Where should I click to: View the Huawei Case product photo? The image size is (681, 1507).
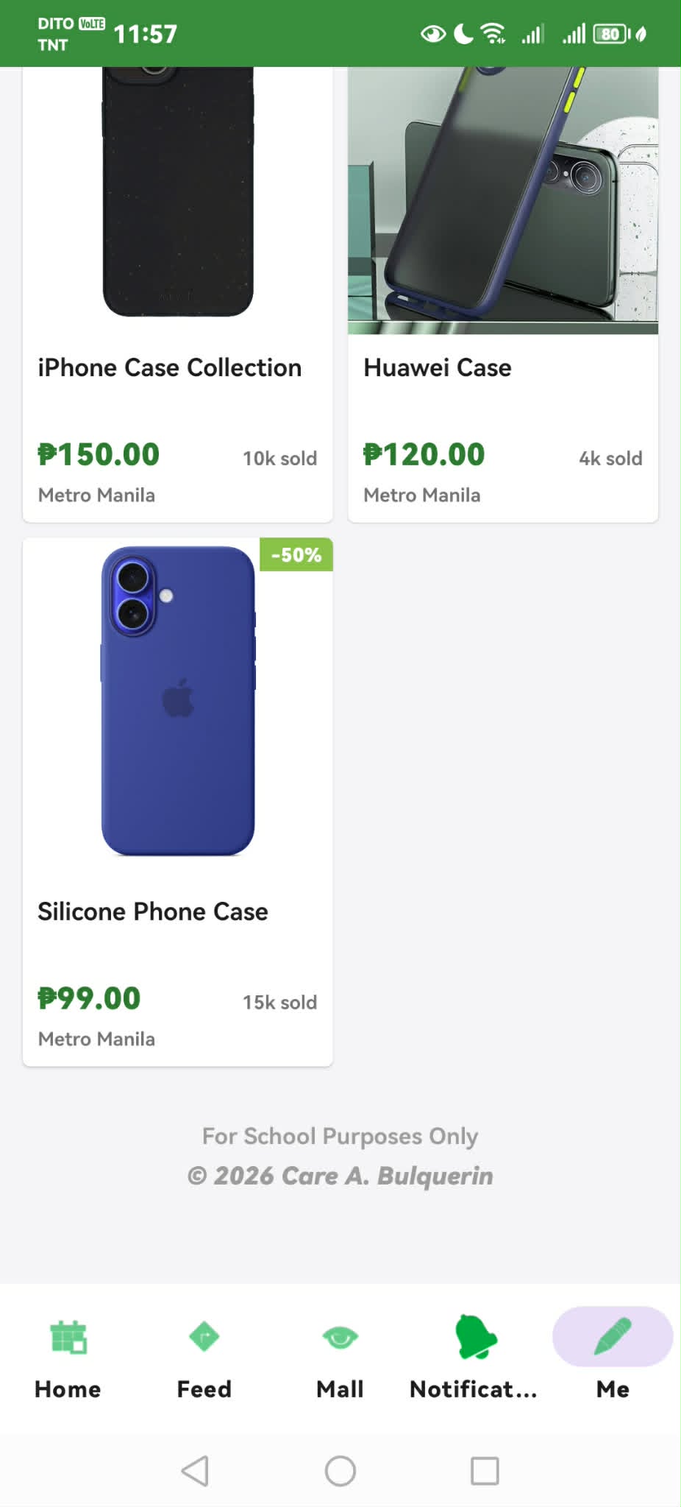(x=503, y=200)
